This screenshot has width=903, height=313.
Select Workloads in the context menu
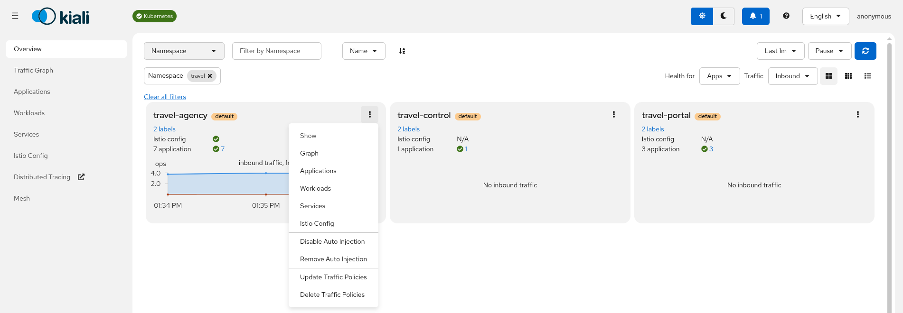(x=333, y=188)
